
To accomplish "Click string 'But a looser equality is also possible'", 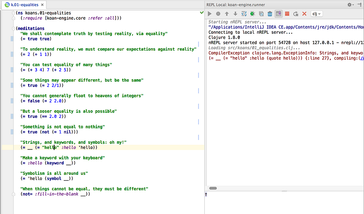I will click(69, 111).
